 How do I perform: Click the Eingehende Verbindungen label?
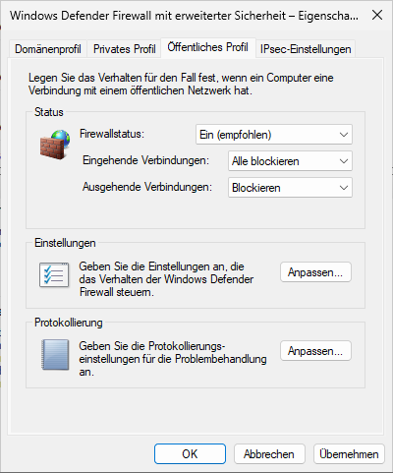click(x=145, y=160)
